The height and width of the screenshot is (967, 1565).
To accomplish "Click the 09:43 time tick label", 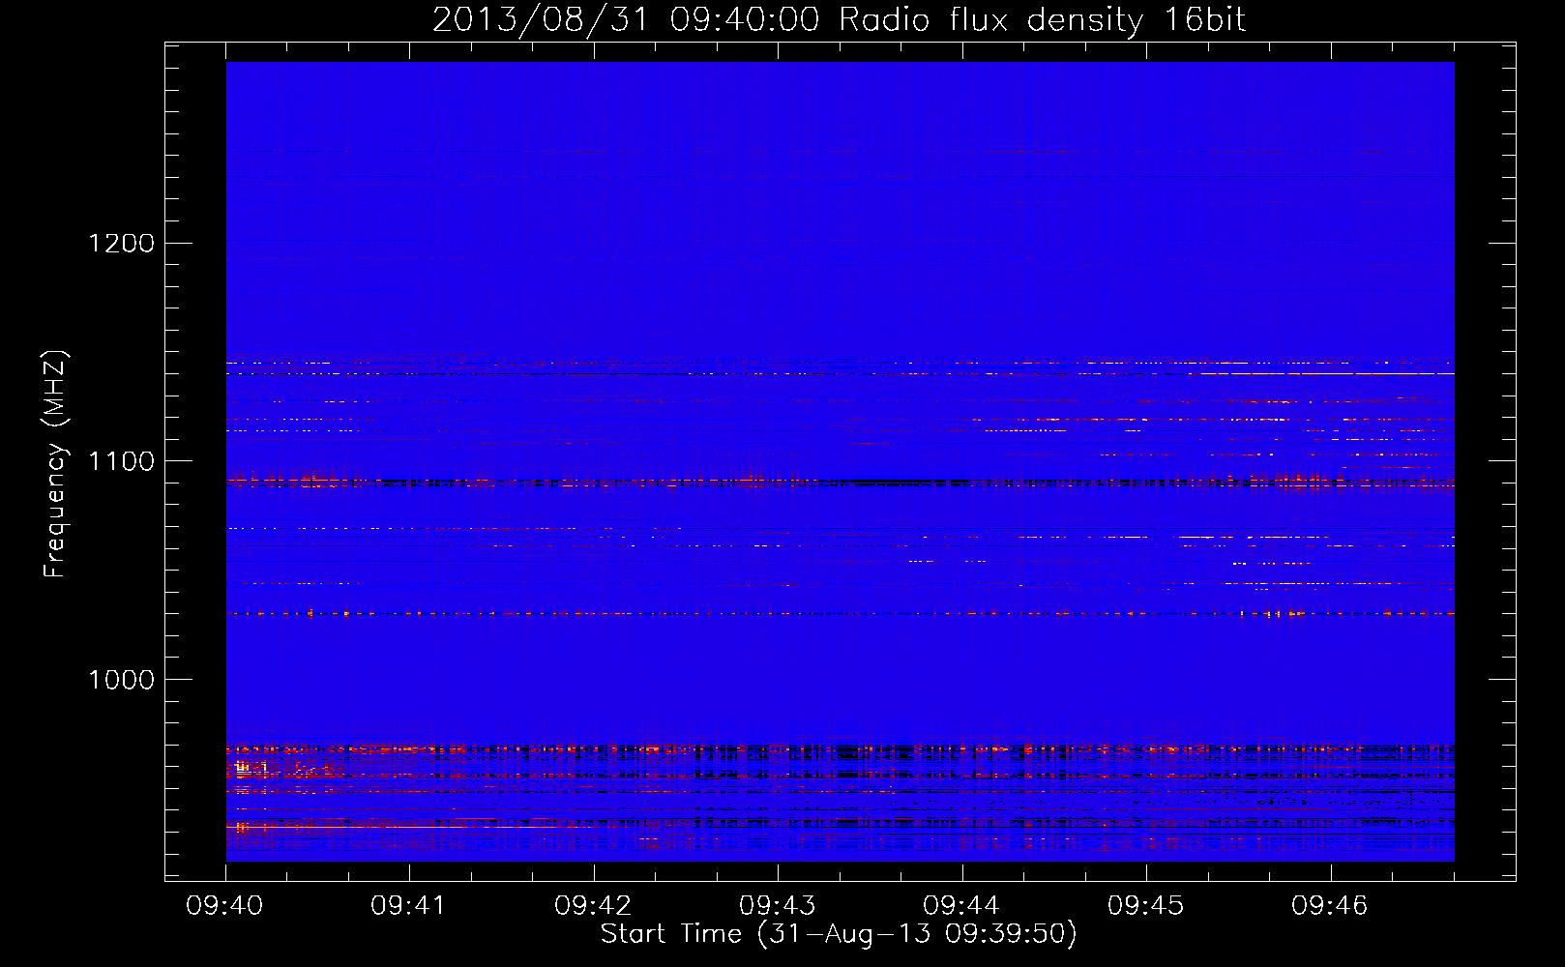I will [x=778, y=906].
